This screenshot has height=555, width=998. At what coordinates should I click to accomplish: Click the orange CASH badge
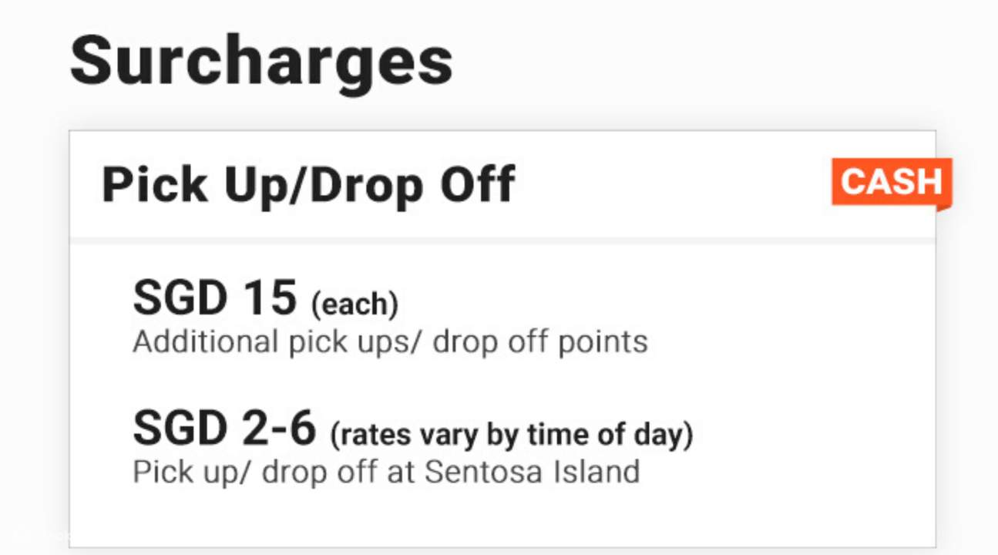click(x=891, y=183)
